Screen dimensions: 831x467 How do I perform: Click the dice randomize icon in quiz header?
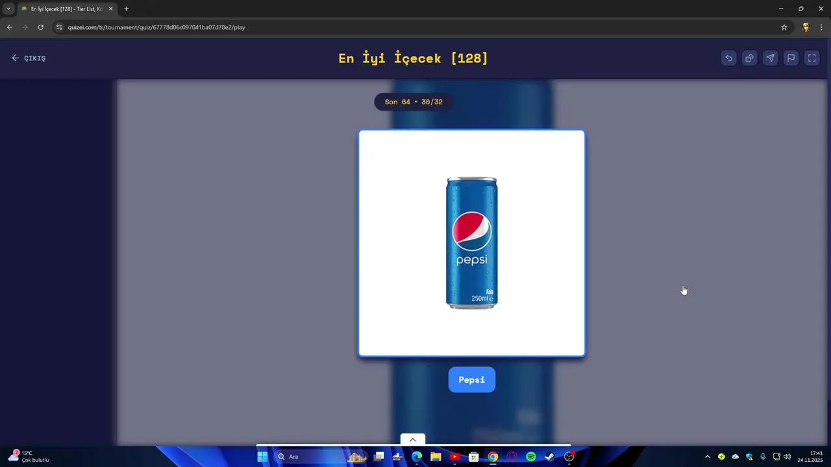749,58
